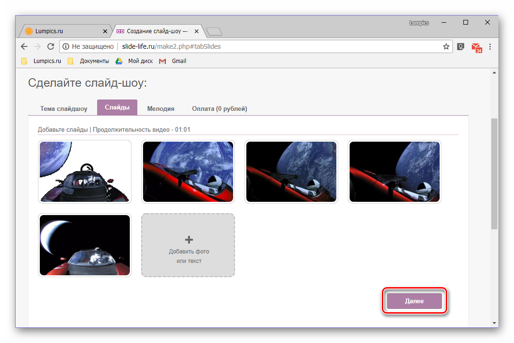The height and width of the screenshot is (343, 514).
Task: Click 'Добавить фото или текст' tile
Action: click(x=188, y=245)
